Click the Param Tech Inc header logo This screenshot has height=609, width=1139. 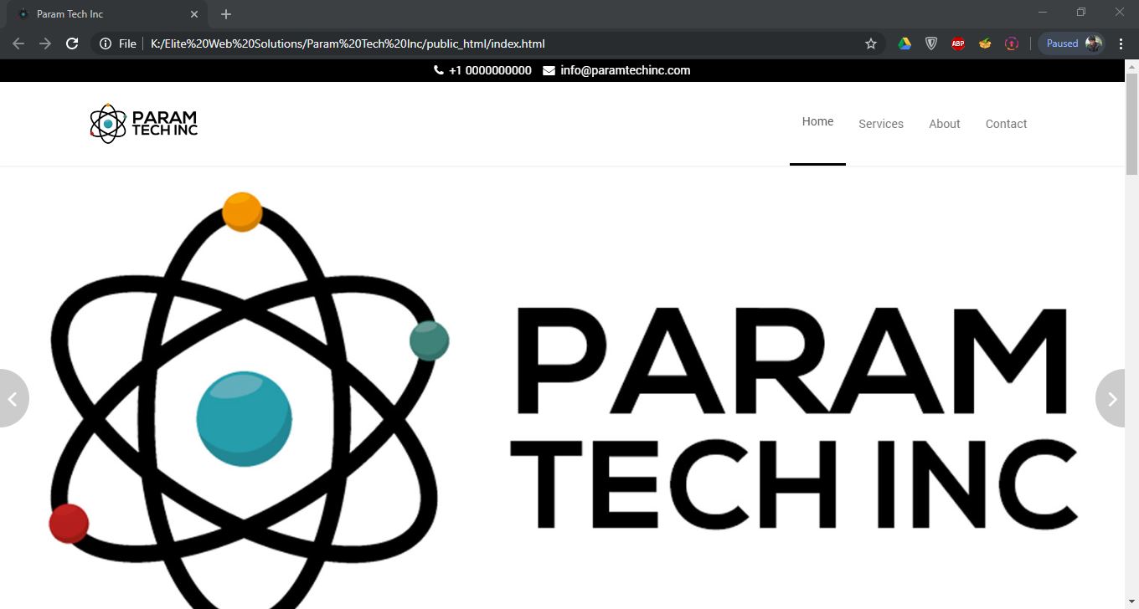coord(144,124)
